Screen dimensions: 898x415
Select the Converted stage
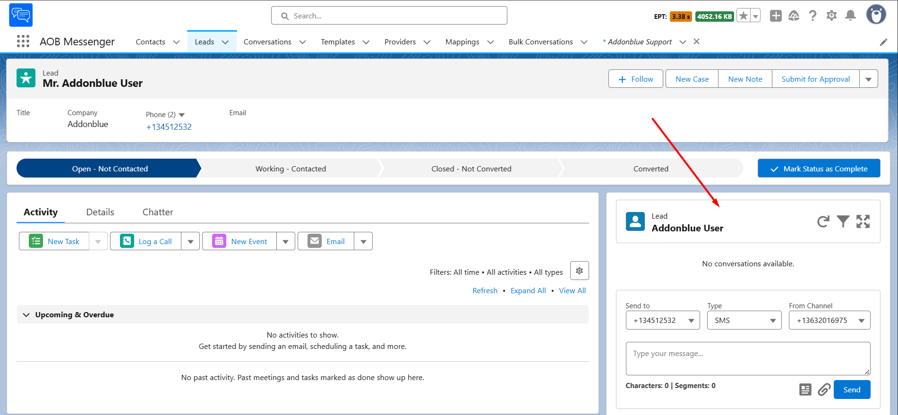coord(651,169)
